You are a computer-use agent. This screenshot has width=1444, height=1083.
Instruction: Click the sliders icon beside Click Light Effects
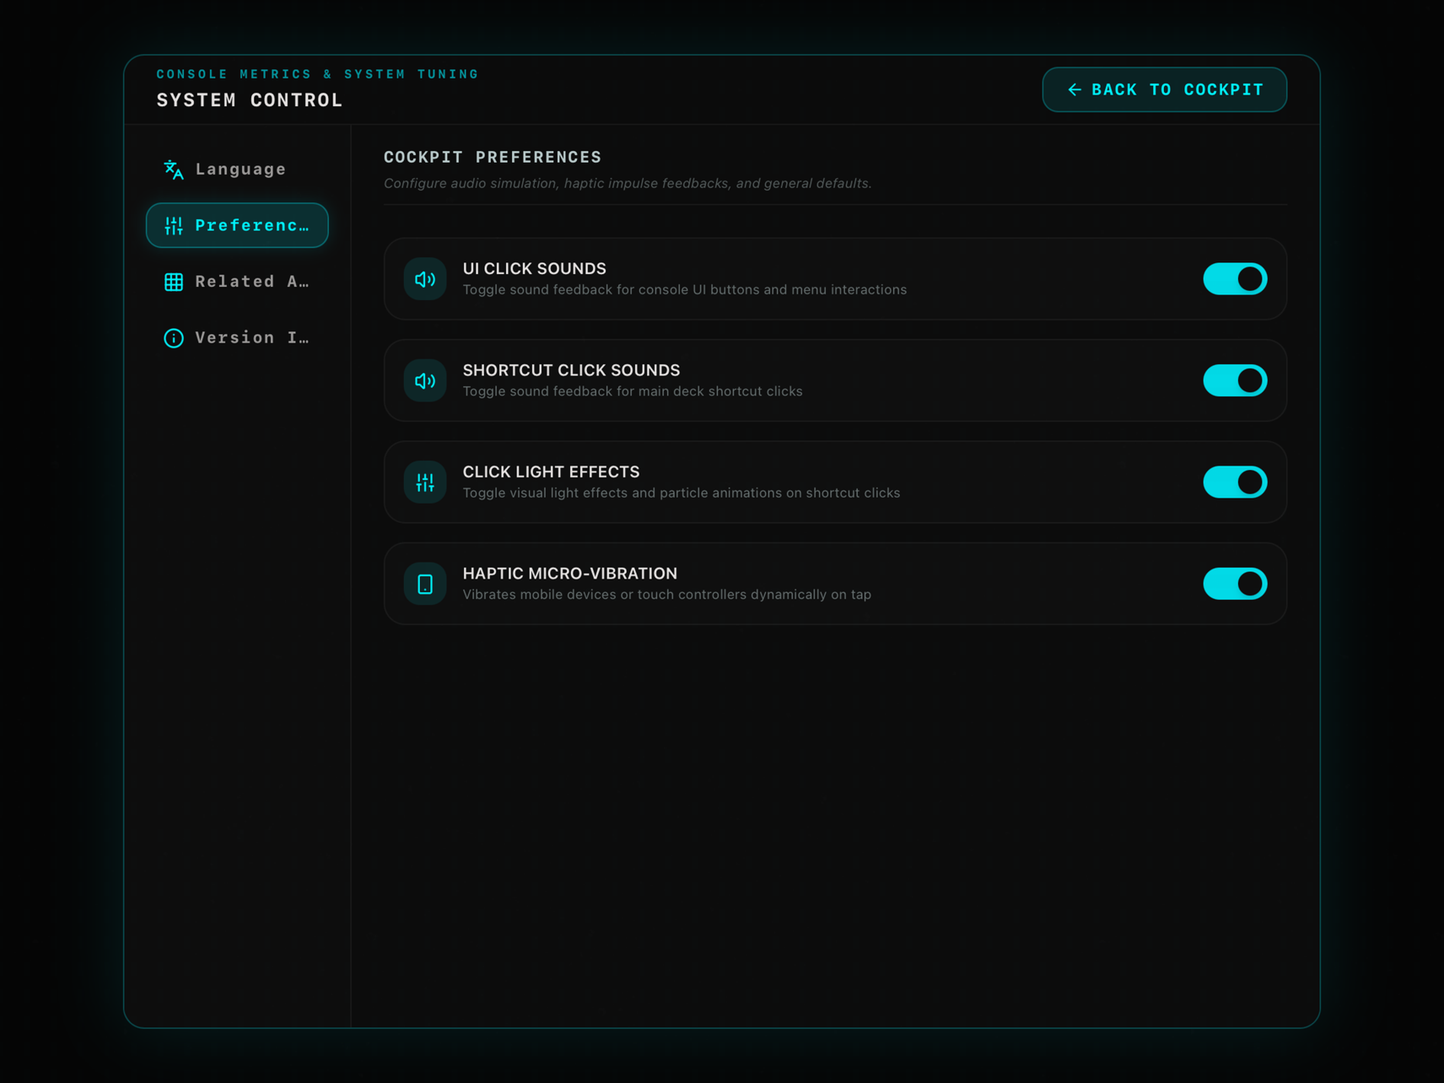[425, 482]
